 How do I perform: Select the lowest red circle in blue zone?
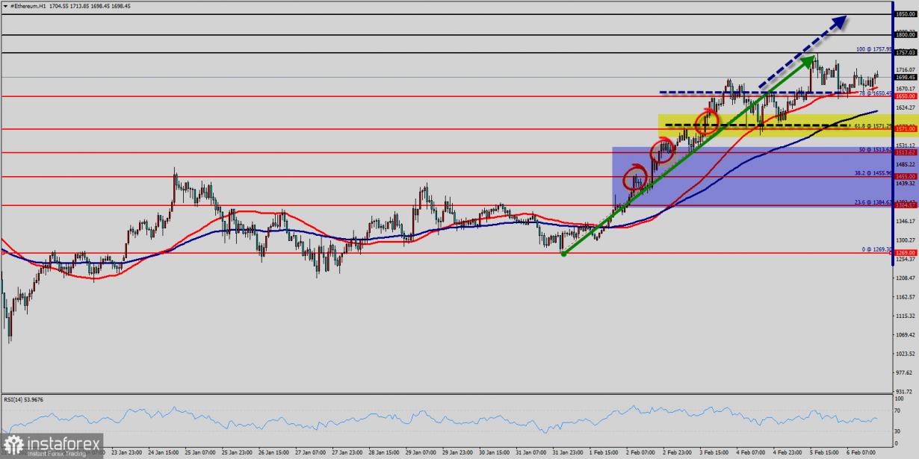pos(635,177)
